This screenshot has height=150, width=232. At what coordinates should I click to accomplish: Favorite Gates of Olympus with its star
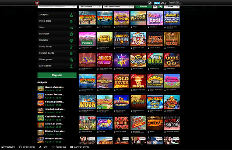115,27
